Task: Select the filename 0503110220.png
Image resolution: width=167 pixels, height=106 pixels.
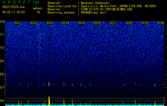Action: [14, 7]
